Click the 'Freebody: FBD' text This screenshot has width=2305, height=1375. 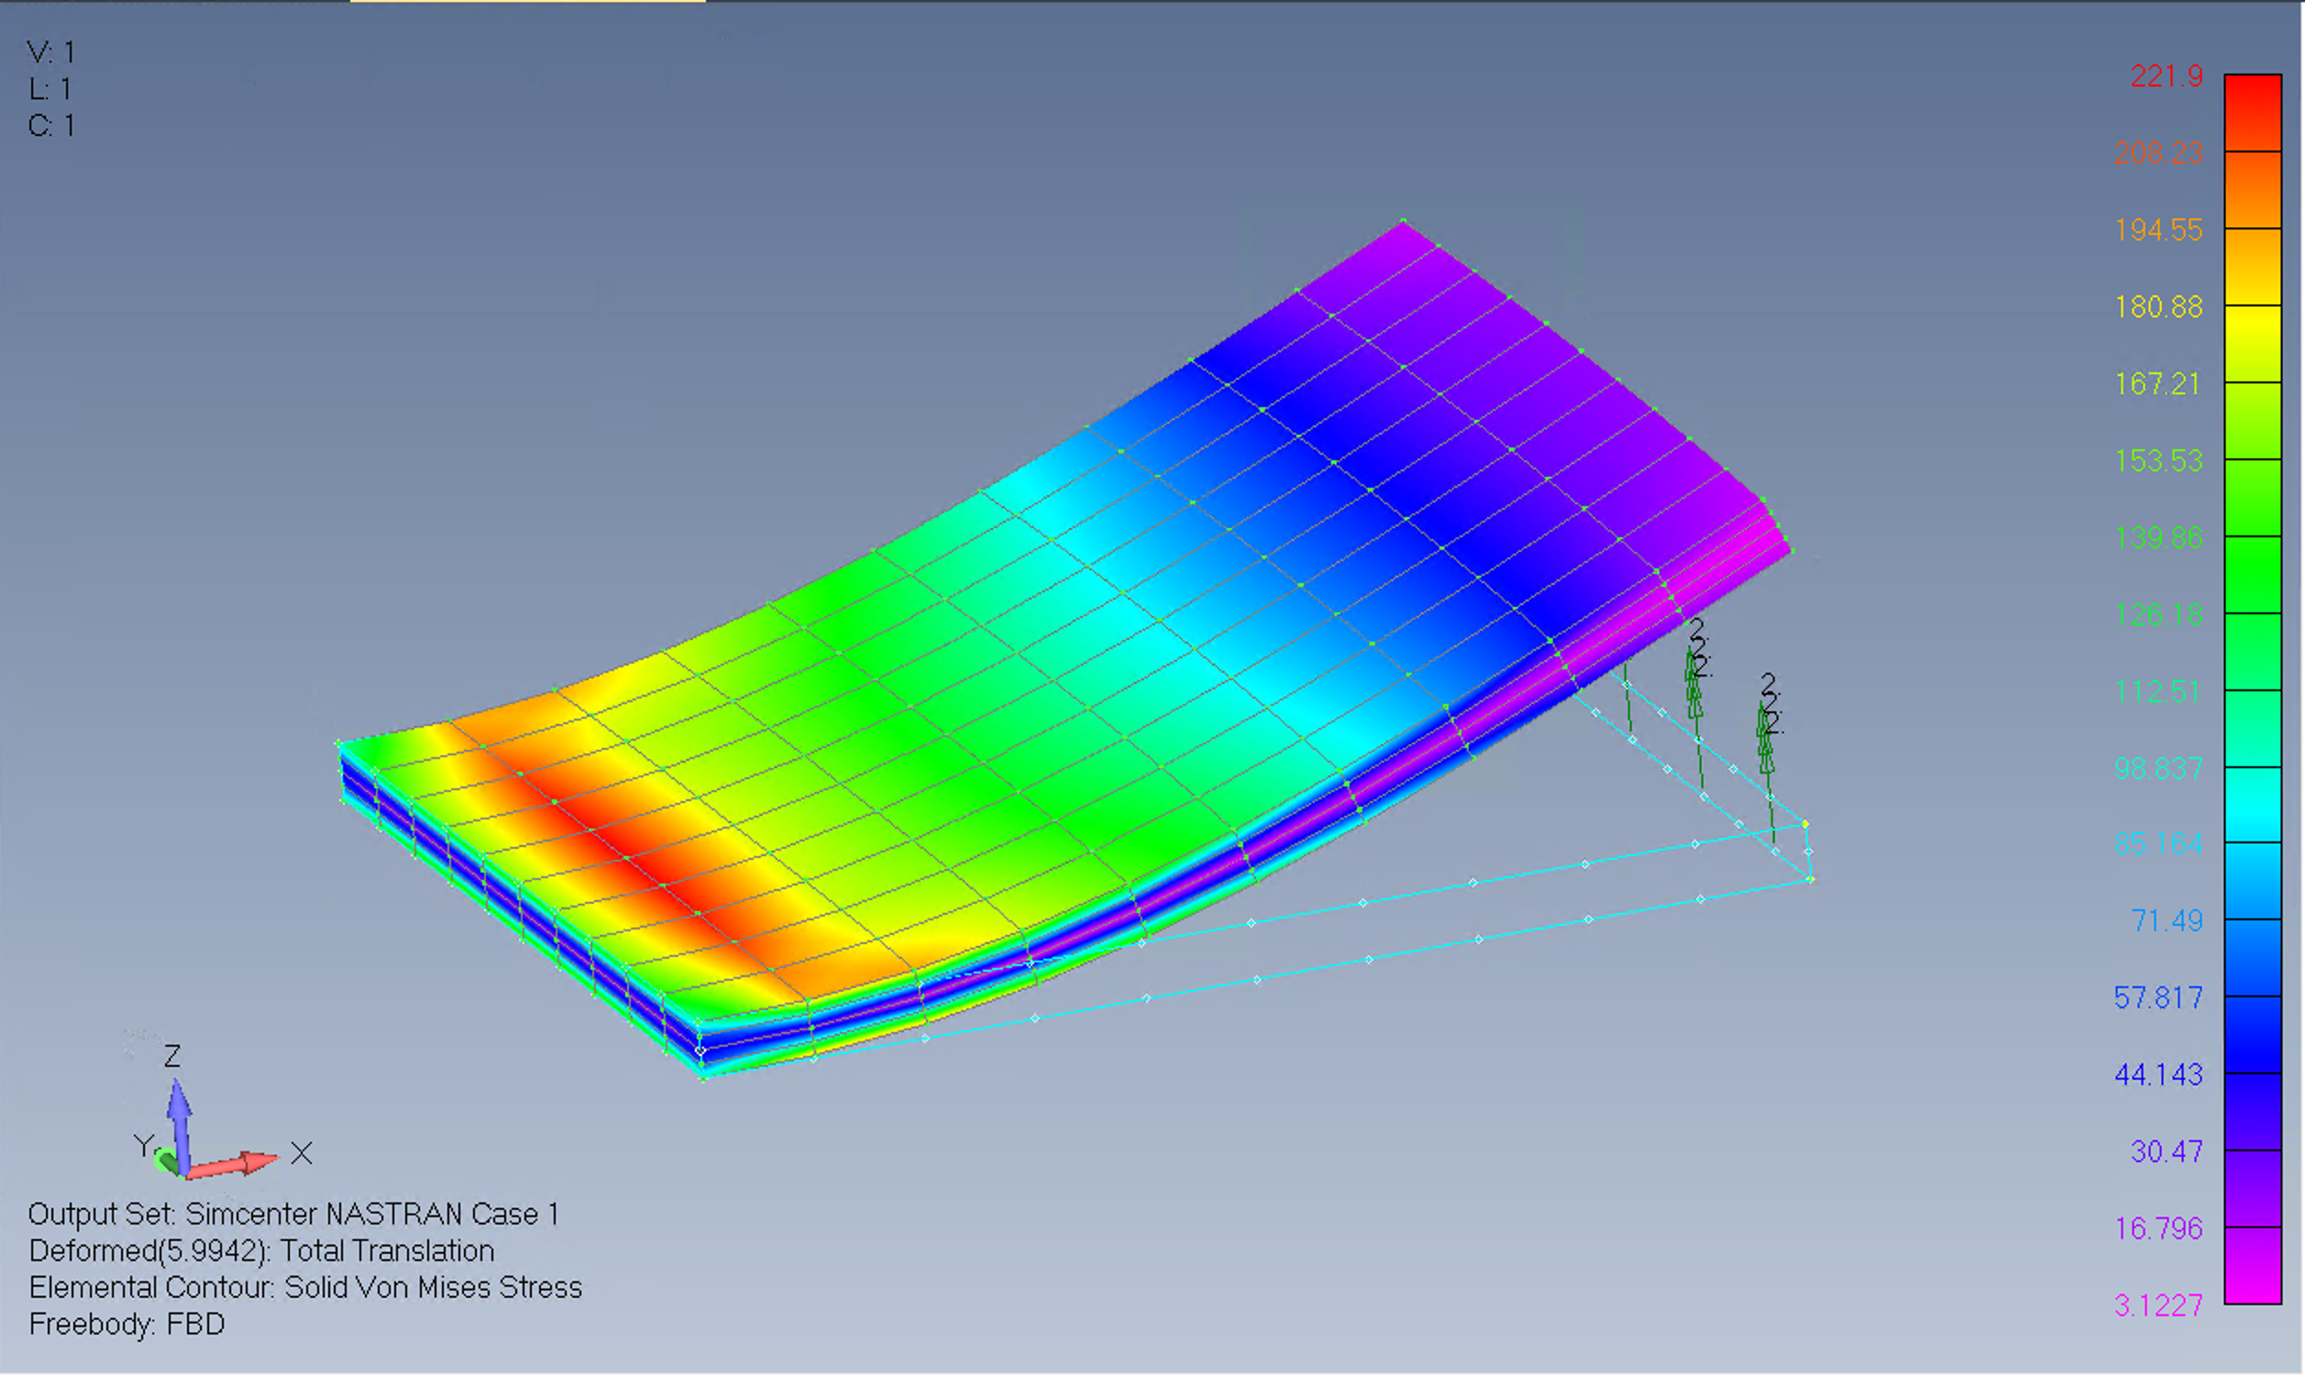[127, 1324]
